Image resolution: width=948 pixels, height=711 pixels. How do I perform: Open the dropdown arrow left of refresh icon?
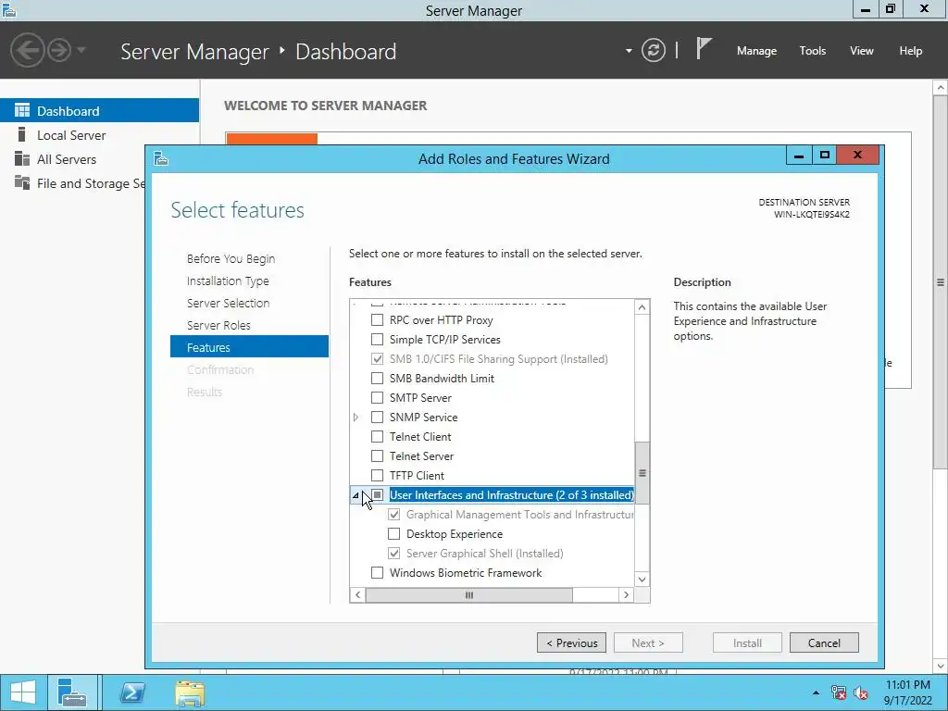(629, 51)
